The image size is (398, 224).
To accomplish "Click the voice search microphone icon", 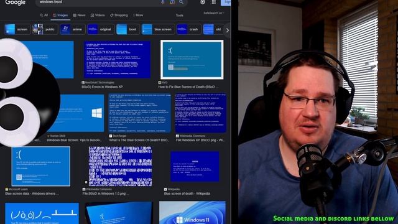I will [163, 2].
